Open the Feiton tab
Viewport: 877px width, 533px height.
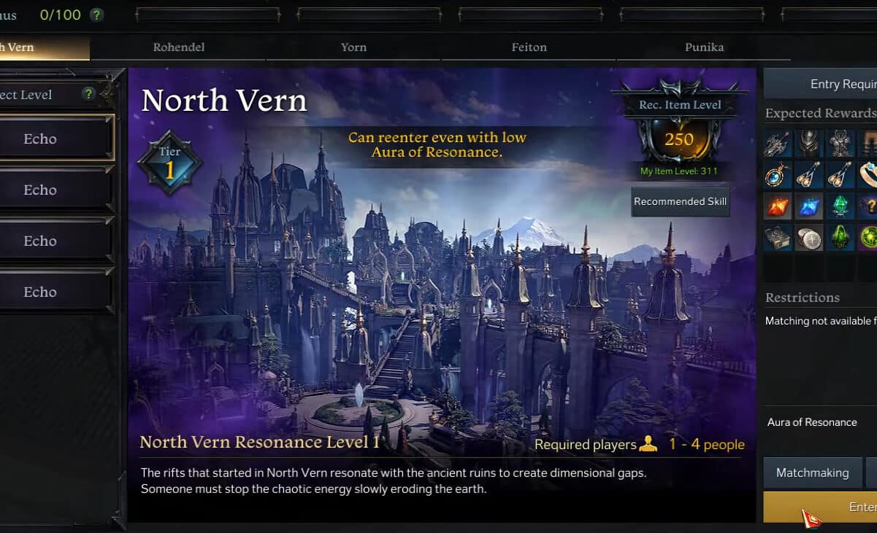[x=529, y=47]
